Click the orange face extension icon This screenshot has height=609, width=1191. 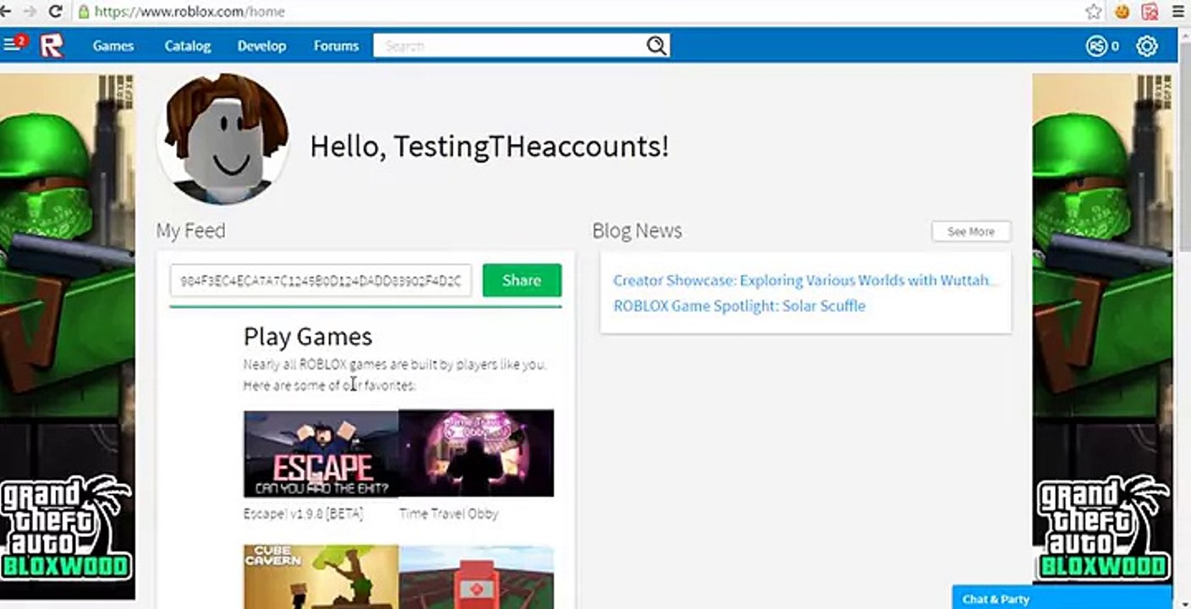[x=1122, y=12]
